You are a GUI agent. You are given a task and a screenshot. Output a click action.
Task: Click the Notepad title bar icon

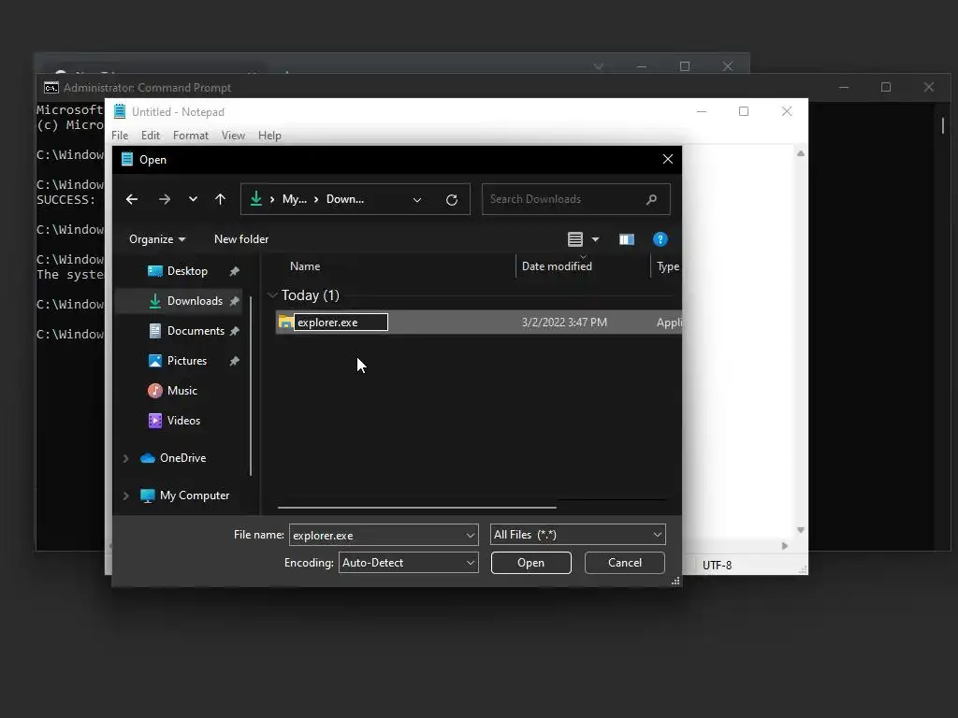[120, 112]
